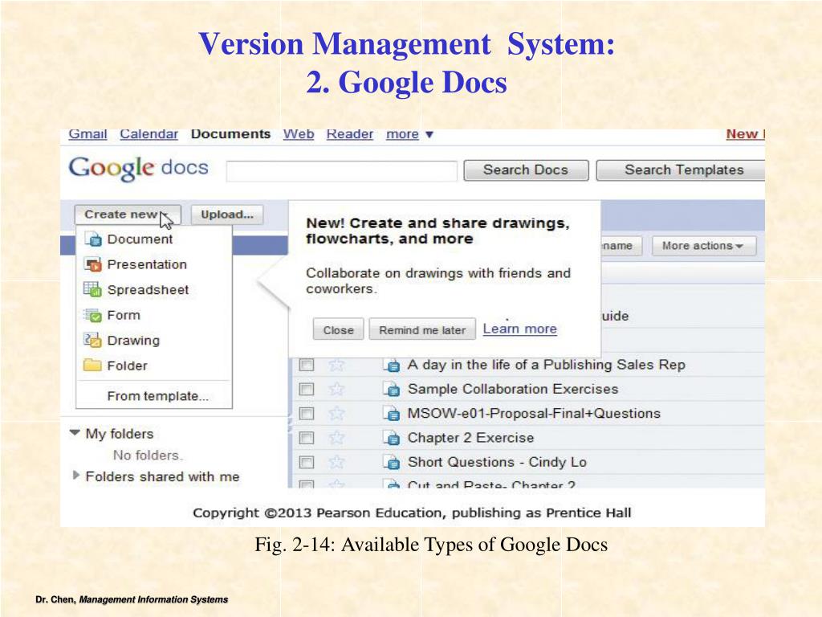Open the Create new dropdown button
The height and width of the screenshot is (617, 822).
point(128,215)
